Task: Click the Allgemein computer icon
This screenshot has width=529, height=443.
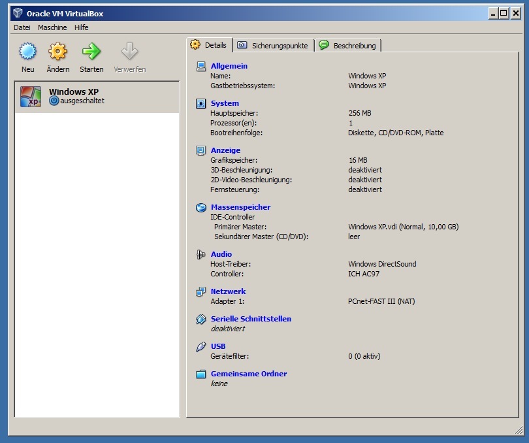Action: tap(201, 66)
